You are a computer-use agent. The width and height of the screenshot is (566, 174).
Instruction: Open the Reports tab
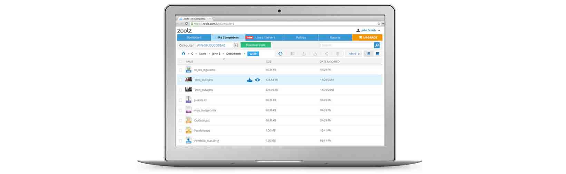tap(335, 37)
